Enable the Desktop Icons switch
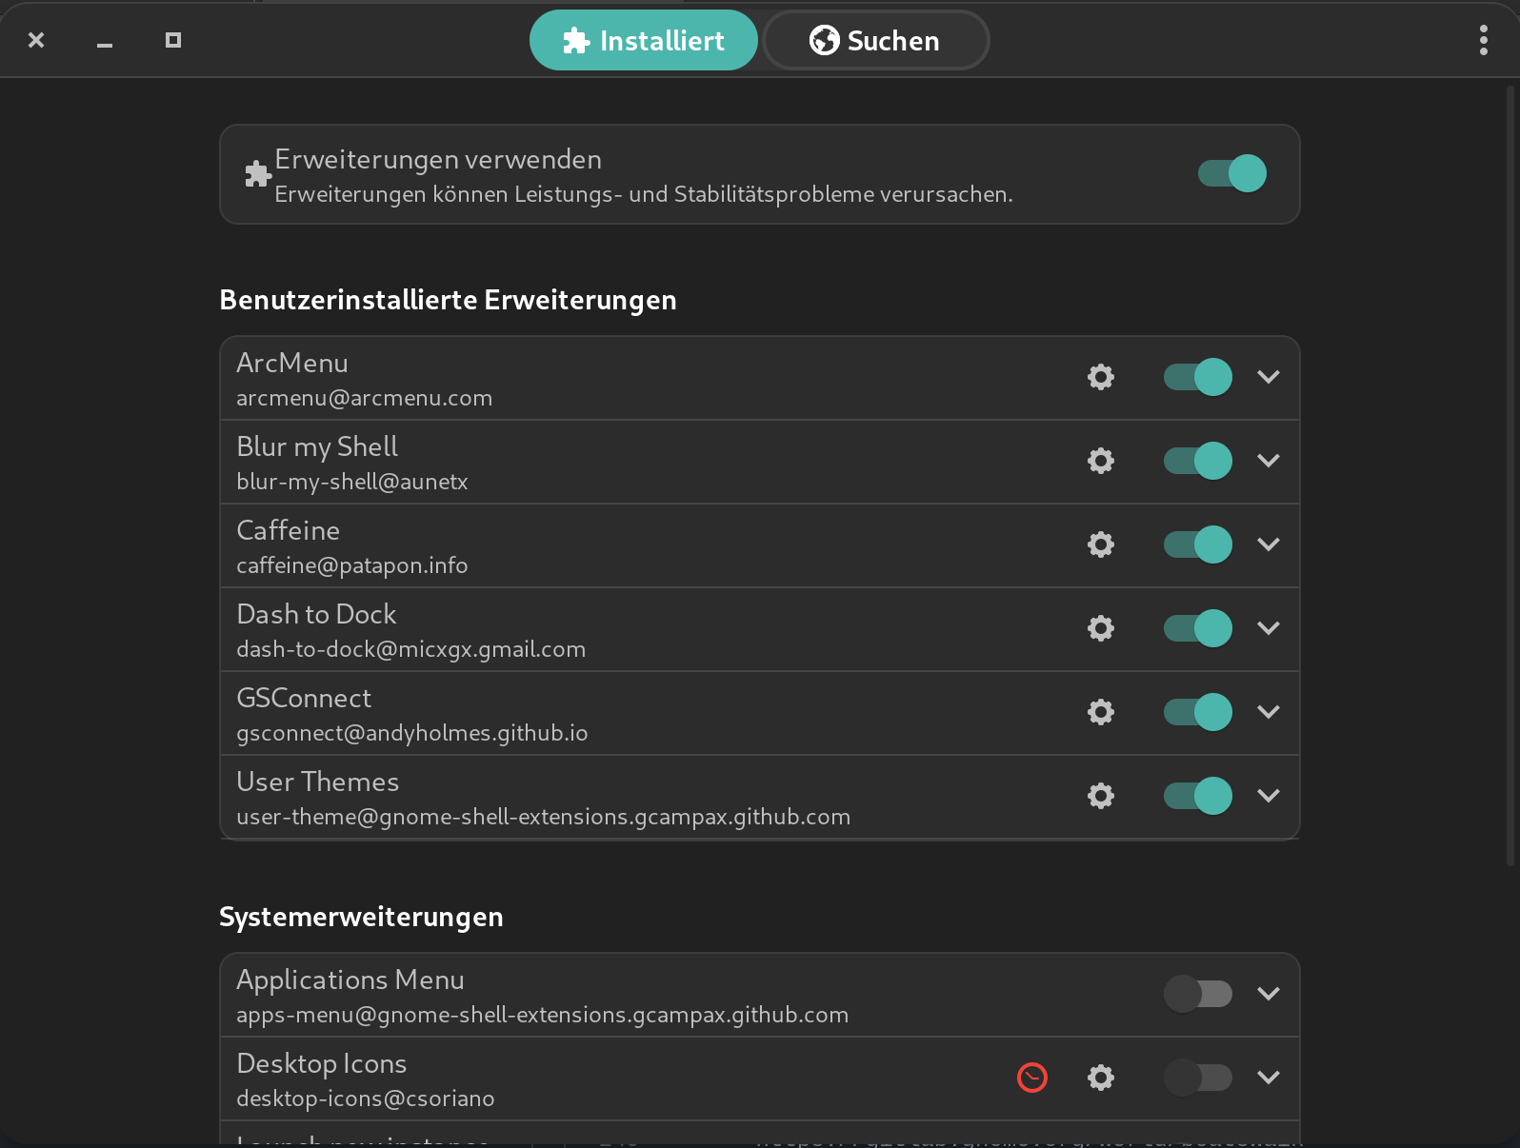 (x=1198, y=1078)
